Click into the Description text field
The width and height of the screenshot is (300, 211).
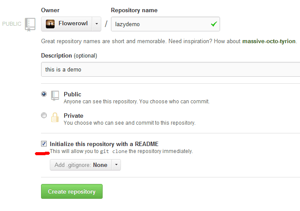tap(170, 69)
